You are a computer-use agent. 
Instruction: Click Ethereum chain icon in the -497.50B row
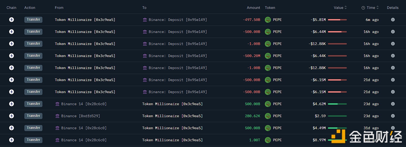tap(12, 20)
